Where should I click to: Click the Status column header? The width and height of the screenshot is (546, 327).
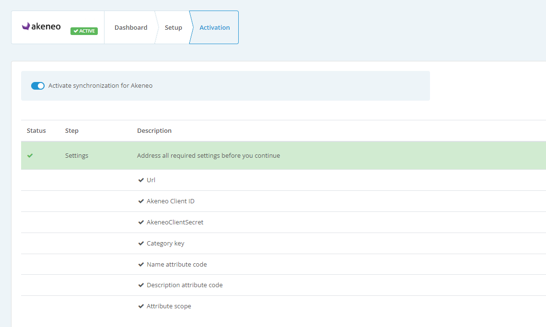pos(36,131)
